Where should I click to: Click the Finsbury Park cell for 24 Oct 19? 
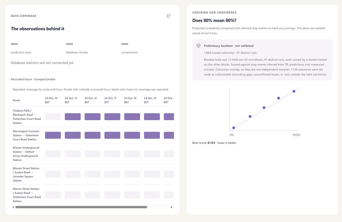tap(152, 117)
